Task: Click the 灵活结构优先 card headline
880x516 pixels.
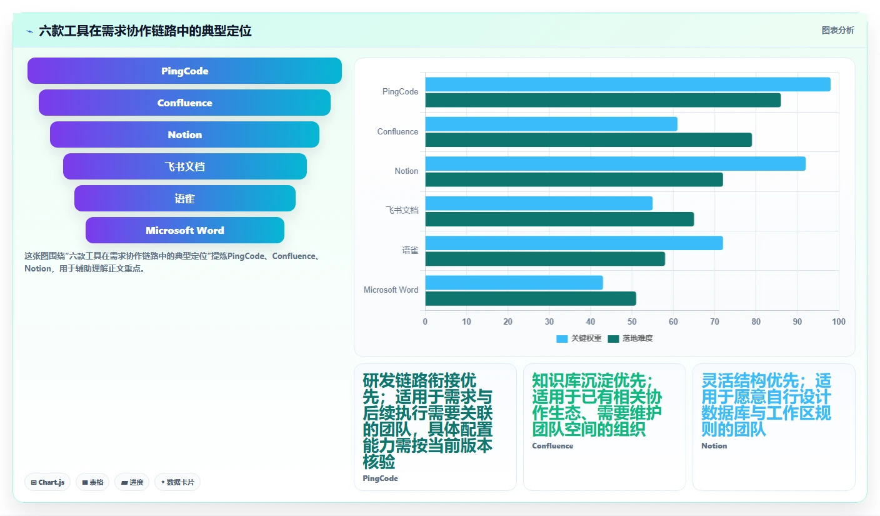Action: 766,405
